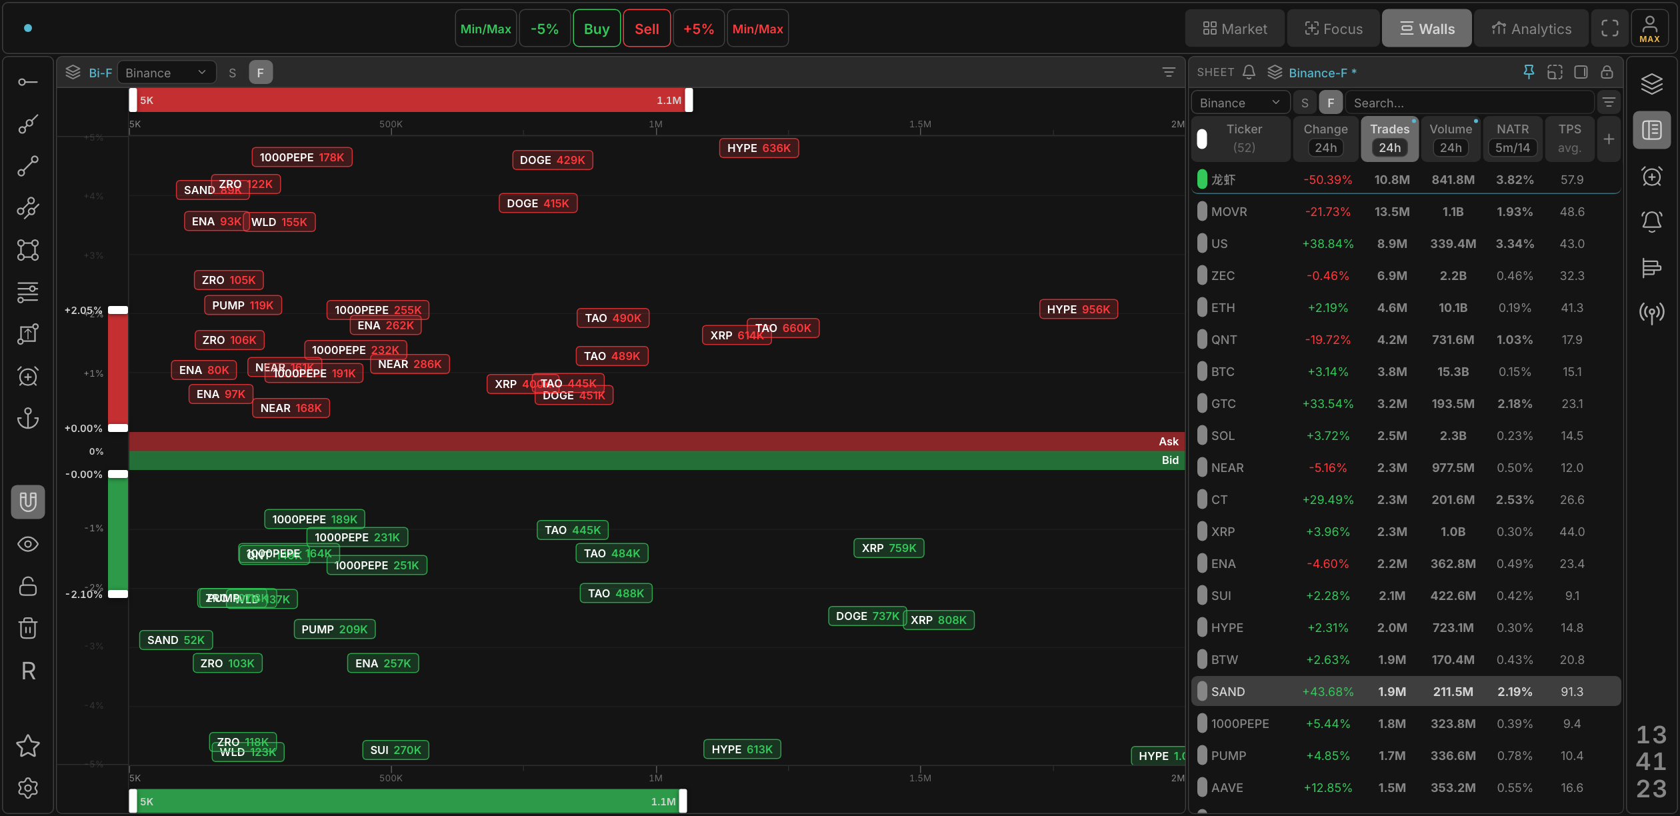Open sheet filter options icon
This screenshot has width=1680, height=816.
1609,103
